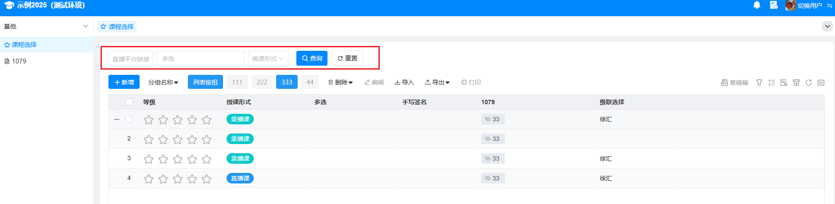The height and width of the screenshot is (204, 835).
Task: Click the task log icon in header
Action: [x=774, y=5]
